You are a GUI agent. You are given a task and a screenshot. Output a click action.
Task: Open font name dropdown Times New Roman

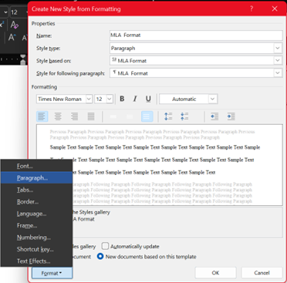[x=89, y=99]
